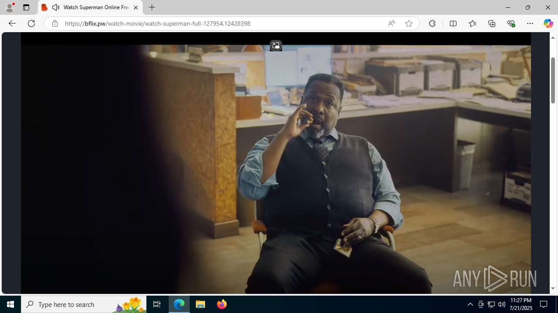The height and width of the screenshot is (313, 558).
Task: Open volume control tray icon
Action: (502, 304)
